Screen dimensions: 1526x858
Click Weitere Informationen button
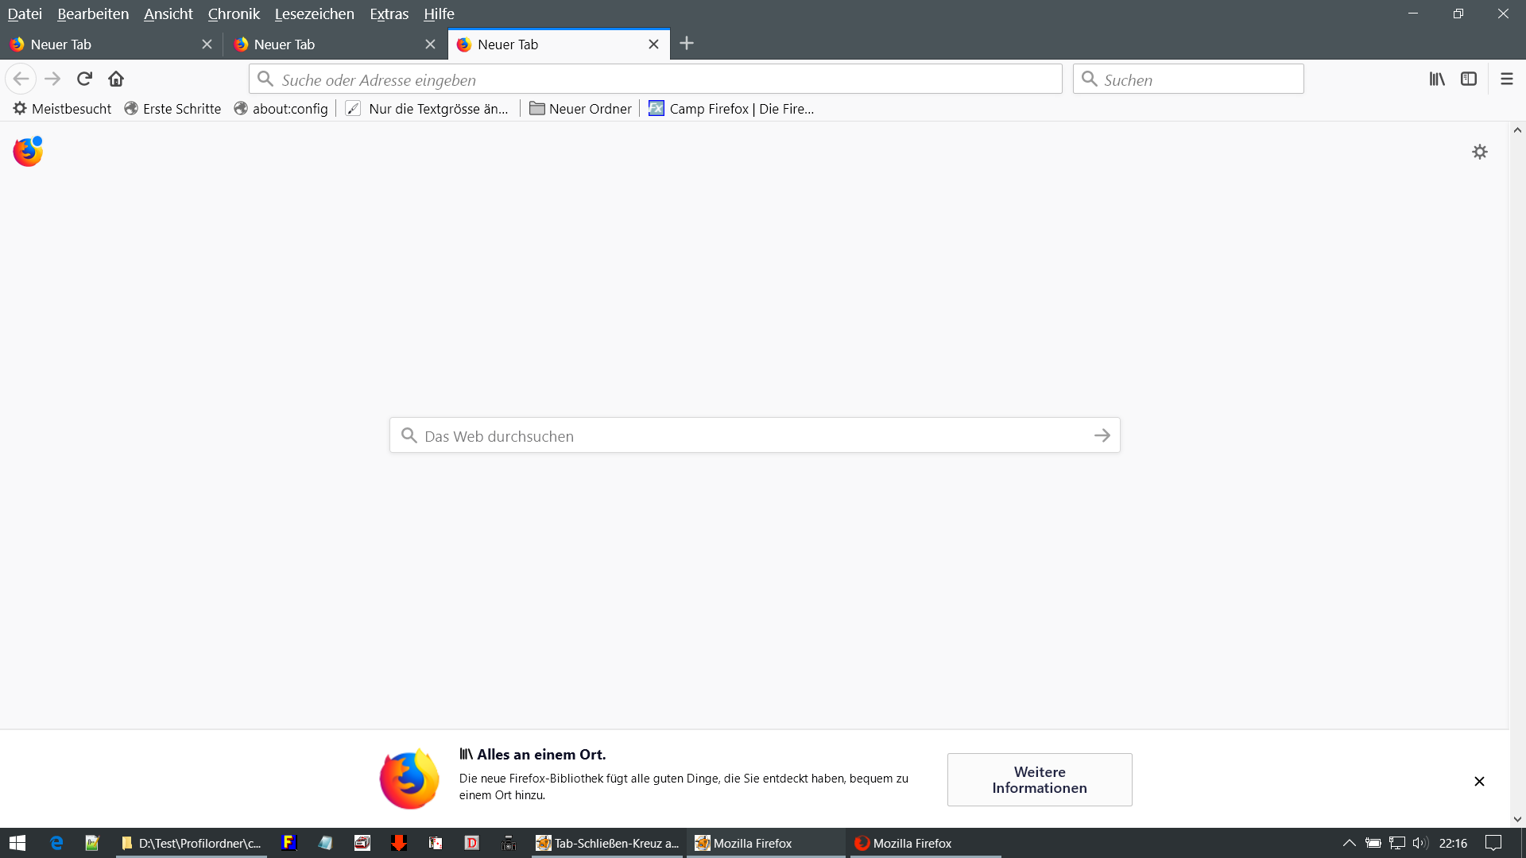1039,779
